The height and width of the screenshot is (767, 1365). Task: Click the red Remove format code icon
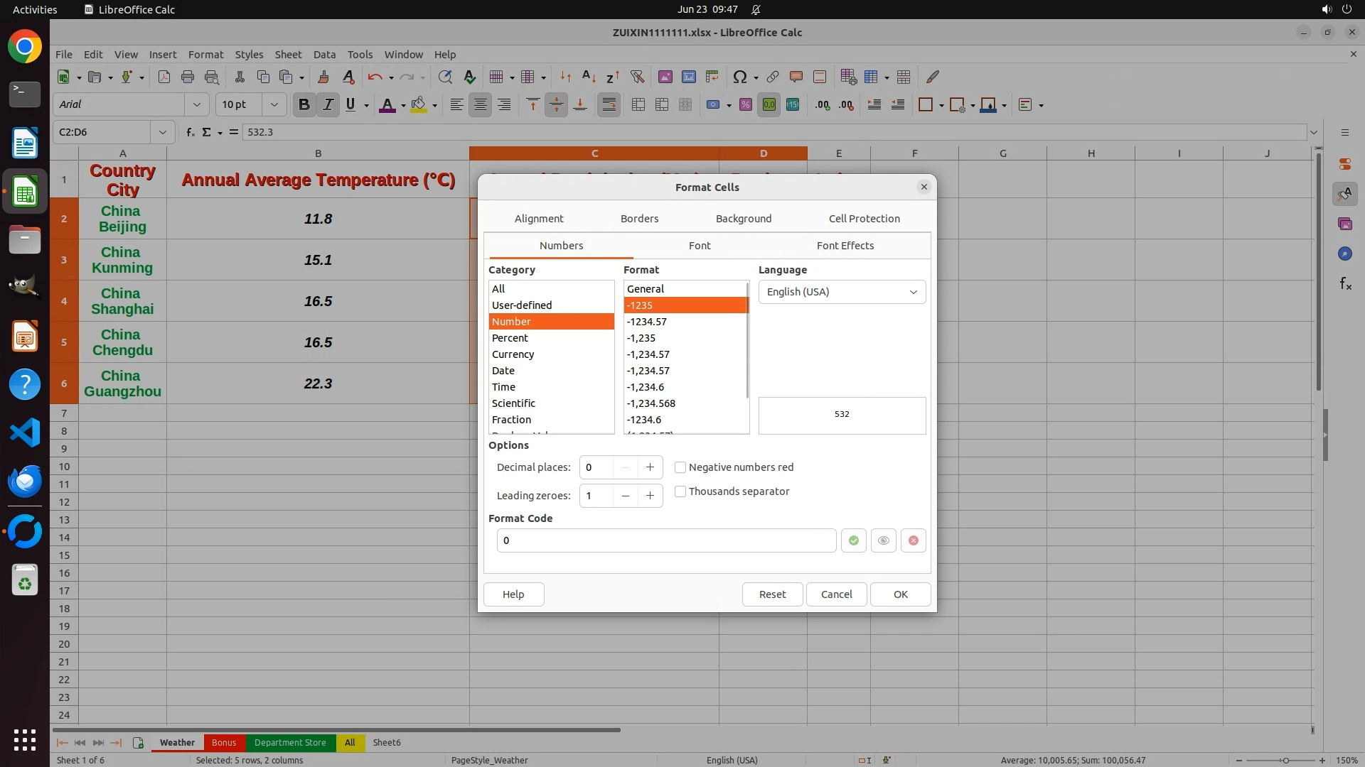tap(913, 540)
